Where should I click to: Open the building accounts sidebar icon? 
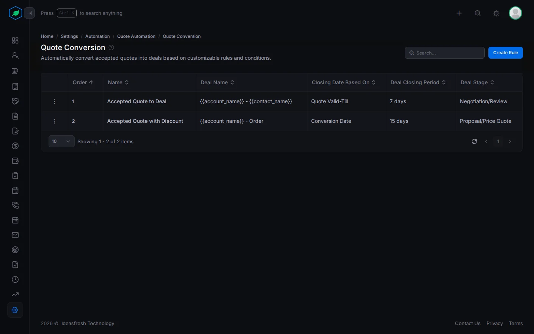tap(15, 86)
